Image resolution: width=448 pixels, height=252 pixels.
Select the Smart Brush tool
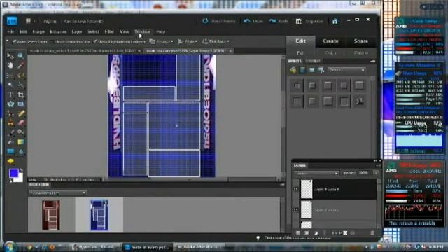(x=20, y=132)
